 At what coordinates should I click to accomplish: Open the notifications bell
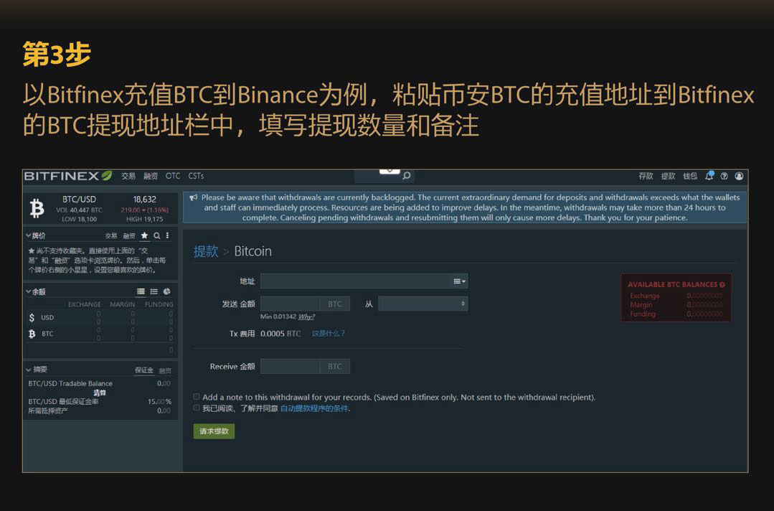point(709,176)
